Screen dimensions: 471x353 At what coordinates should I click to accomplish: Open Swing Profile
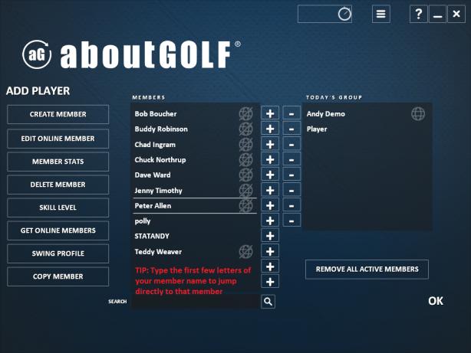[58, 253]
